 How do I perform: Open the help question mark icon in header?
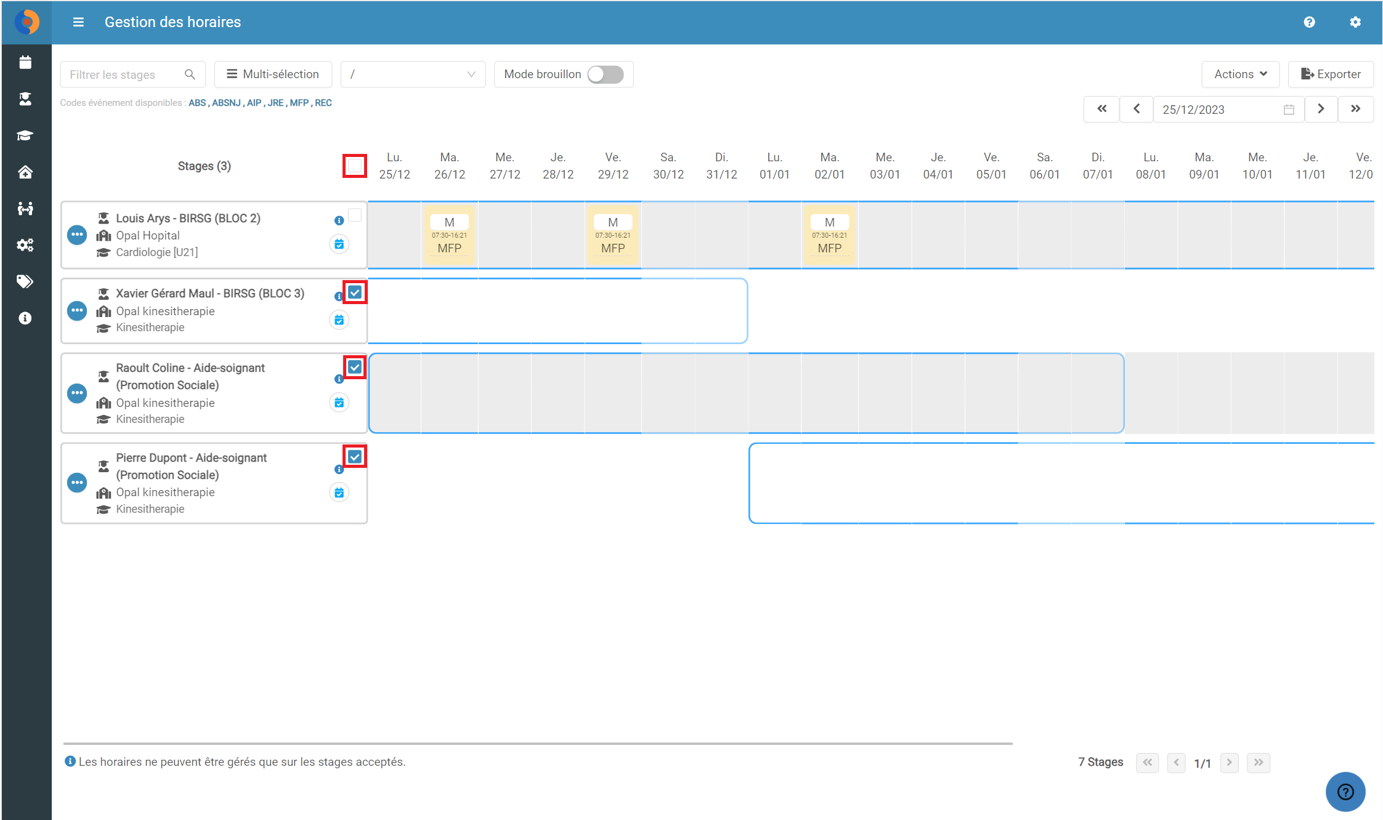coord(1309,22)
